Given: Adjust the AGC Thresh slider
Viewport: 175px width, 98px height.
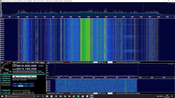Looking at the screenshot, I should (25, 73).
